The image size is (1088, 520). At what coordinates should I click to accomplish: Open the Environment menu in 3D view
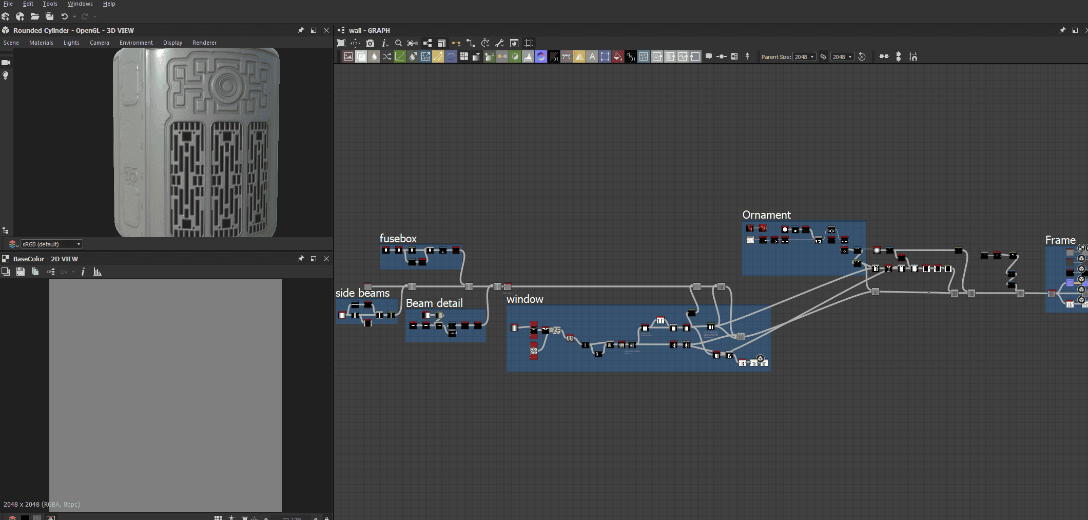click(136, 43)
